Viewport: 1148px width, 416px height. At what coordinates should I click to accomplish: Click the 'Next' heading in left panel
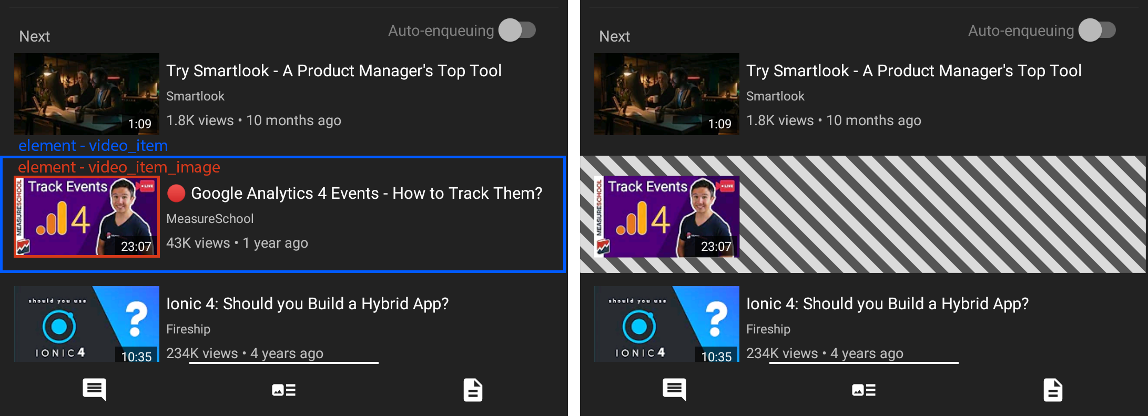coord(35,36)
